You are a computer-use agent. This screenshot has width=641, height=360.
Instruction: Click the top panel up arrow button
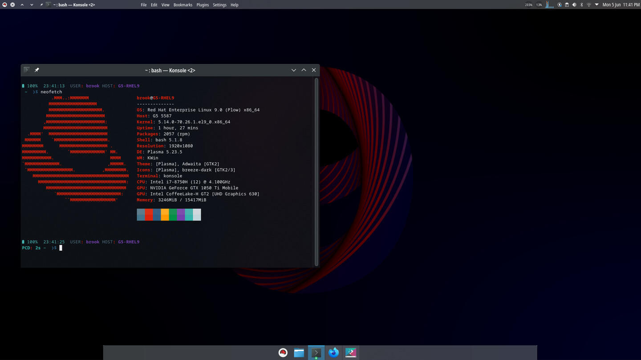[22, 4]
